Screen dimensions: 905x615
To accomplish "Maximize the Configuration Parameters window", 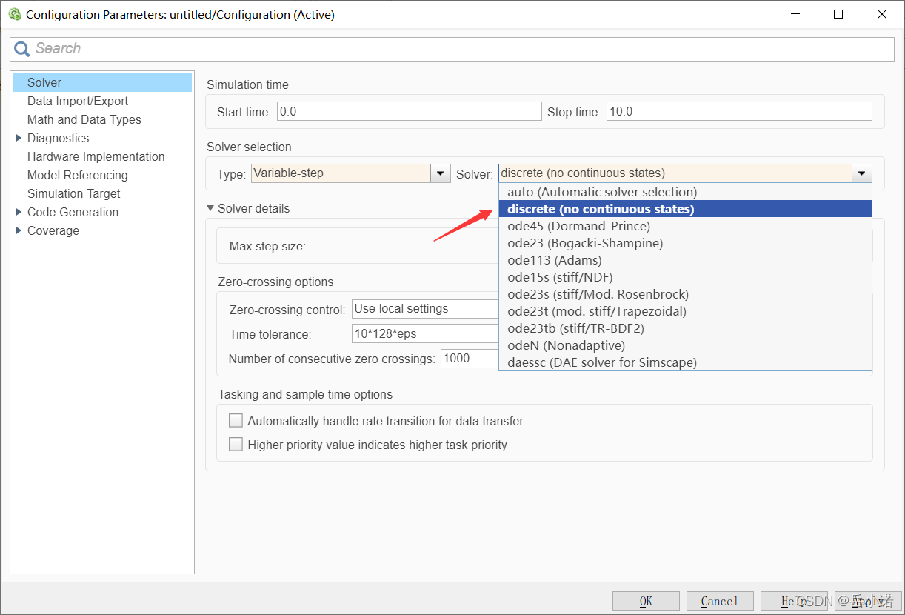I will tap(838, 14).
